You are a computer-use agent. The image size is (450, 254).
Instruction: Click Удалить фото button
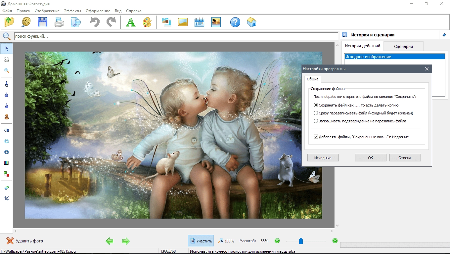pyautogui.click(x=25, y=241)
